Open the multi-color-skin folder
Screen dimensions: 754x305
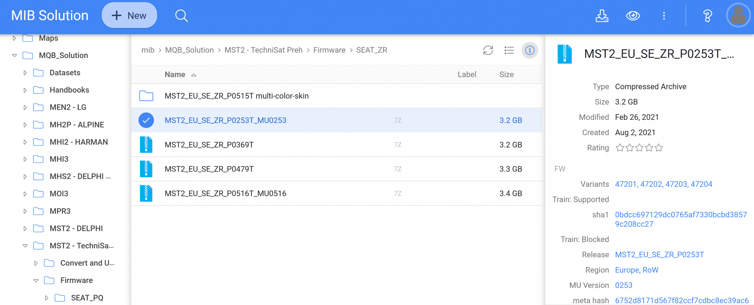(x=236, y=96)
